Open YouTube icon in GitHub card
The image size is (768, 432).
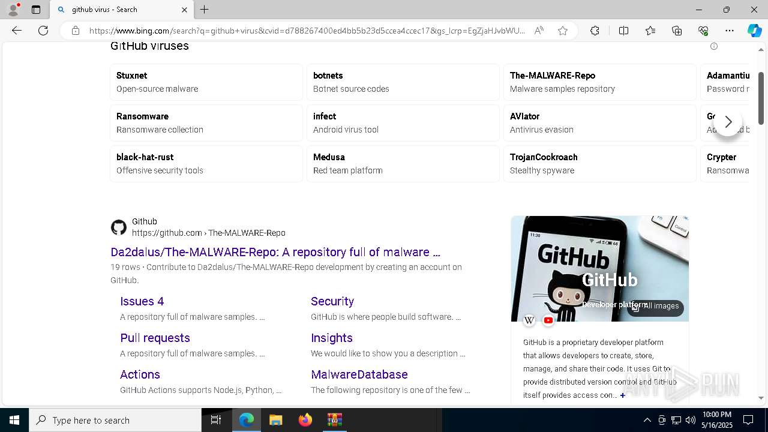(548, 320)
